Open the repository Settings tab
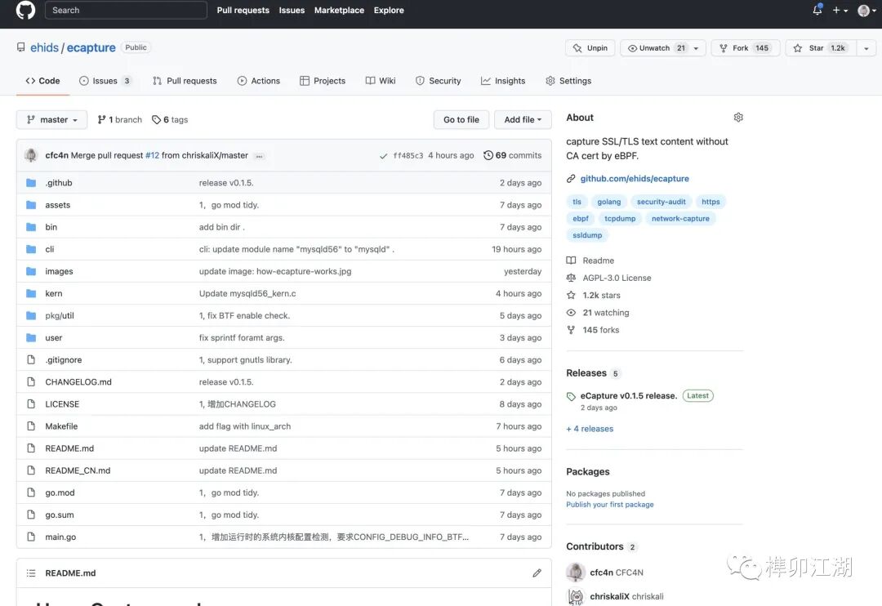Viewport: 882px width, 606px height. pyautogui.click(x=568, y=81)
